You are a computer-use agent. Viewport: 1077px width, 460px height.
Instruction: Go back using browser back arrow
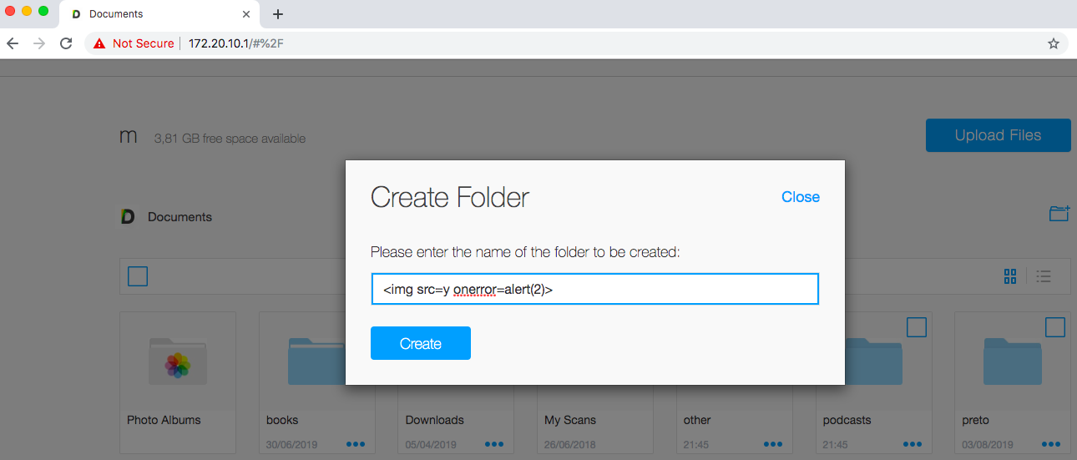coord(13,43)
